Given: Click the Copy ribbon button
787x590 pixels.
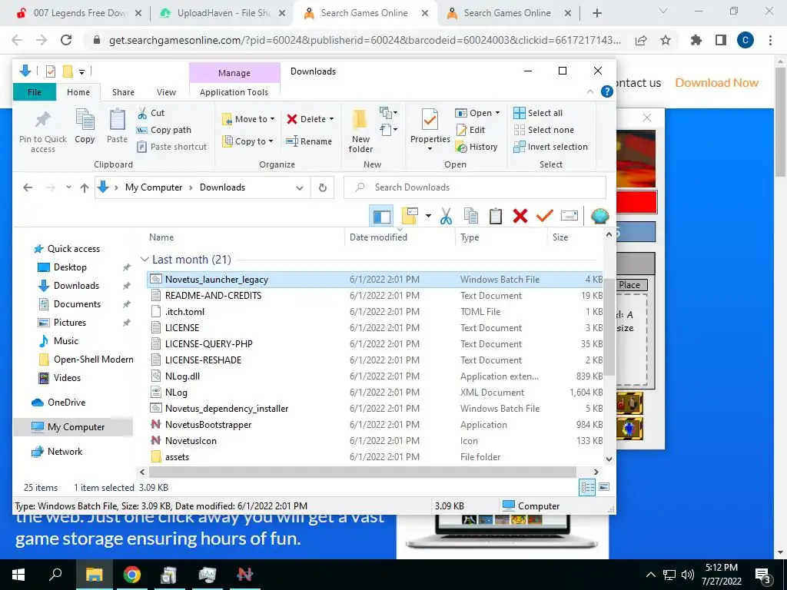Looking at the screenshot, I should pyautogui.click(x=85, y=126).
